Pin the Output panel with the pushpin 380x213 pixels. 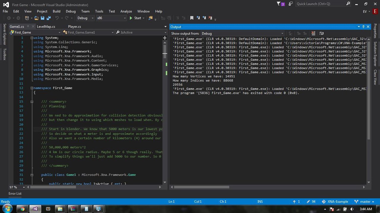[x=363, y=27]
